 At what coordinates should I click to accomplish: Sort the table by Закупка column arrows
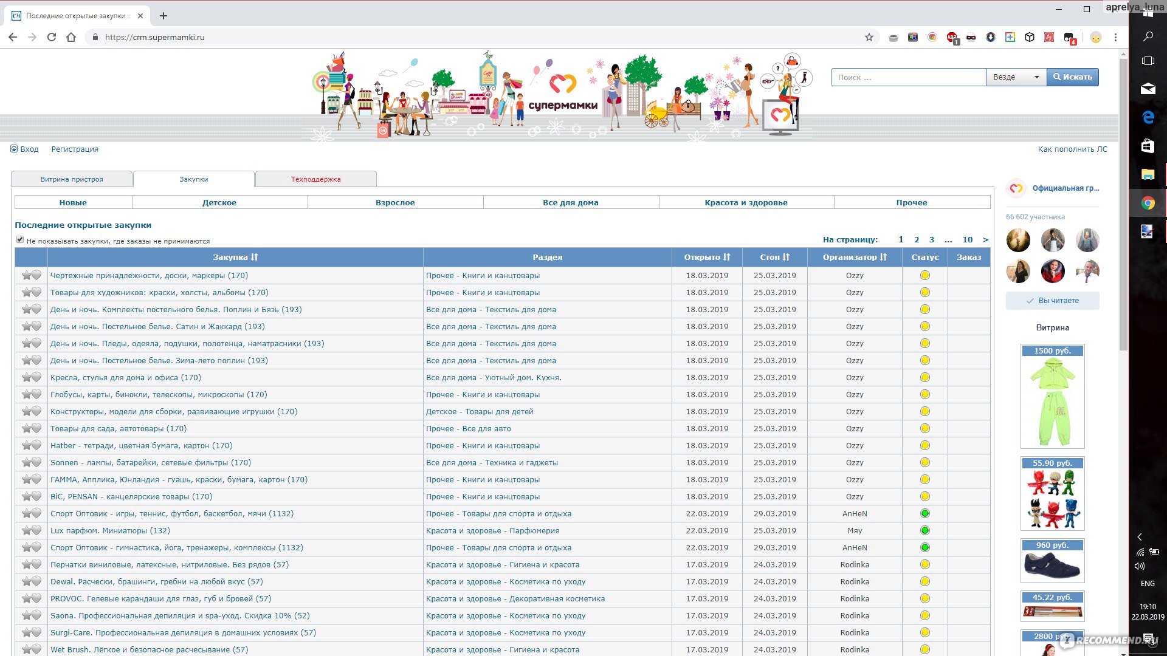pyautogui.click(x=255, y=257)
